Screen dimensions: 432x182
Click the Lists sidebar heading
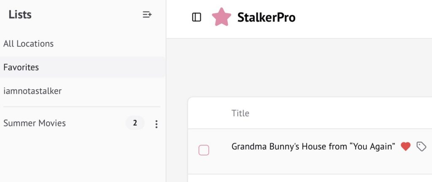pos(20,15)
